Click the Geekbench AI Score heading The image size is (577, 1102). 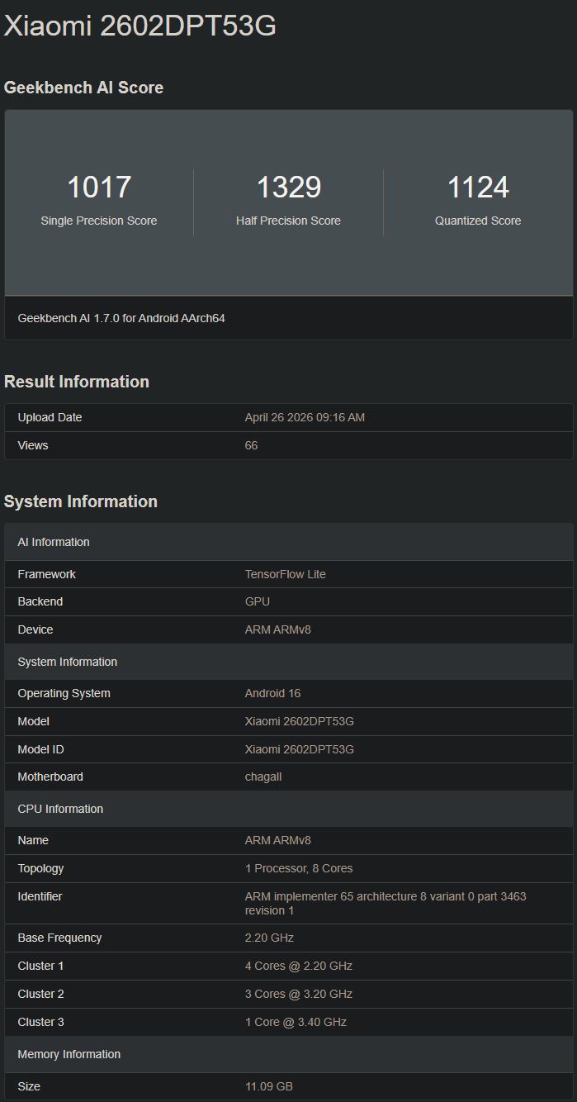tap(83, 88)
